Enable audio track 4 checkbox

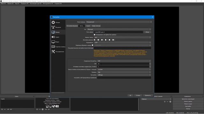point(106,40)
